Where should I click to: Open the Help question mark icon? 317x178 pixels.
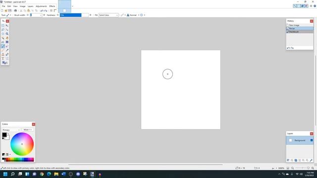(x=315, y=6)
